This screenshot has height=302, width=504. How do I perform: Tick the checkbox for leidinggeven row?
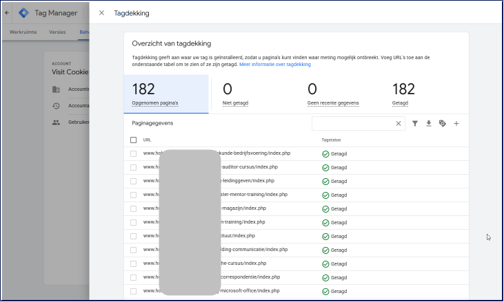pos(134,181)
